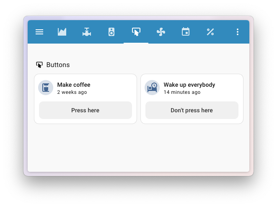This screenshot has height=207, width=277.
Task: Switch to the fan tab
Action: 161,32
